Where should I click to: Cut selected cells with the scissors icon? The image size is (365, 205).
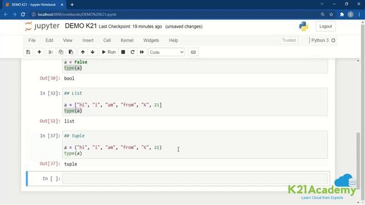pos(51,52)
